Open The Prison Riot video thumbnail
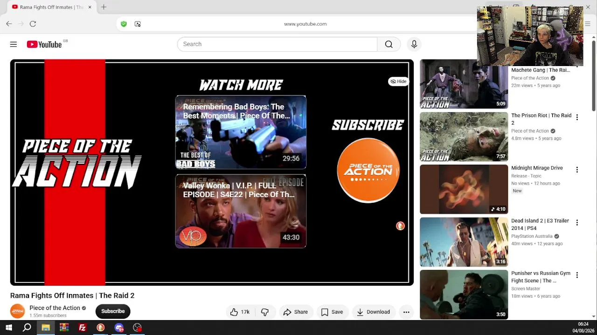The height and width of the screenshot is (335, 597). pos(464,137)
